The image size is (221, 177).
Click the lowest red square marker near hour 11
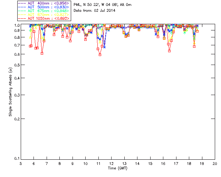[x=100, y=55]
